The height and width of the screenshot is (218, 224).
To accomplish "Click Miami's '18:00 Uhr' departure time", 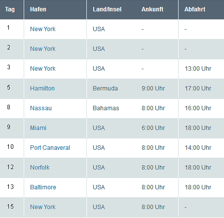I will point(198,128).
